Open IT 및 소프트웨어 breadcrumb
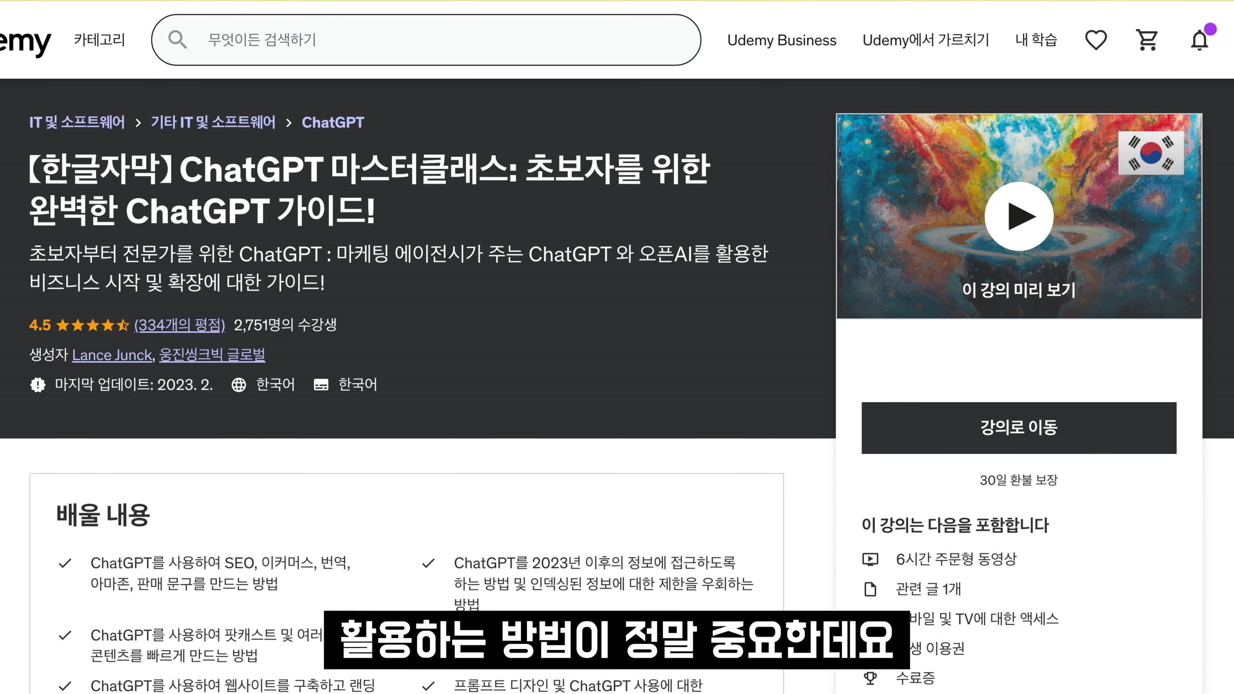The height and width of the screenshot is (694, 1234). (77, 122)
